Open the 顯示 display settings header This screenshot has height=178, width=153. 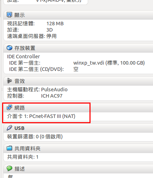(19, 15)
